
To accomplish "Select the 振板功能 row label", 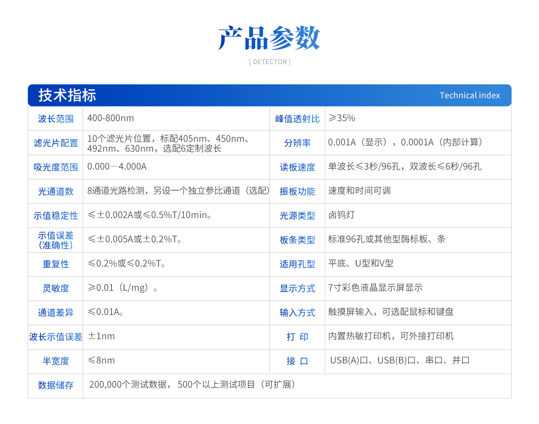I will tap(297, 192).
